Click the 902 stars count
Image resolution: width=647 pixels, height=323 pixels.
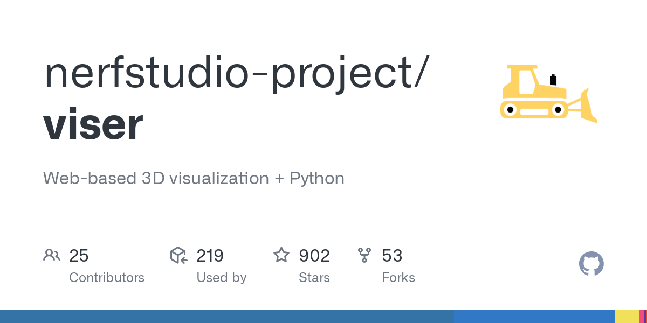click(x=314, y=256)
